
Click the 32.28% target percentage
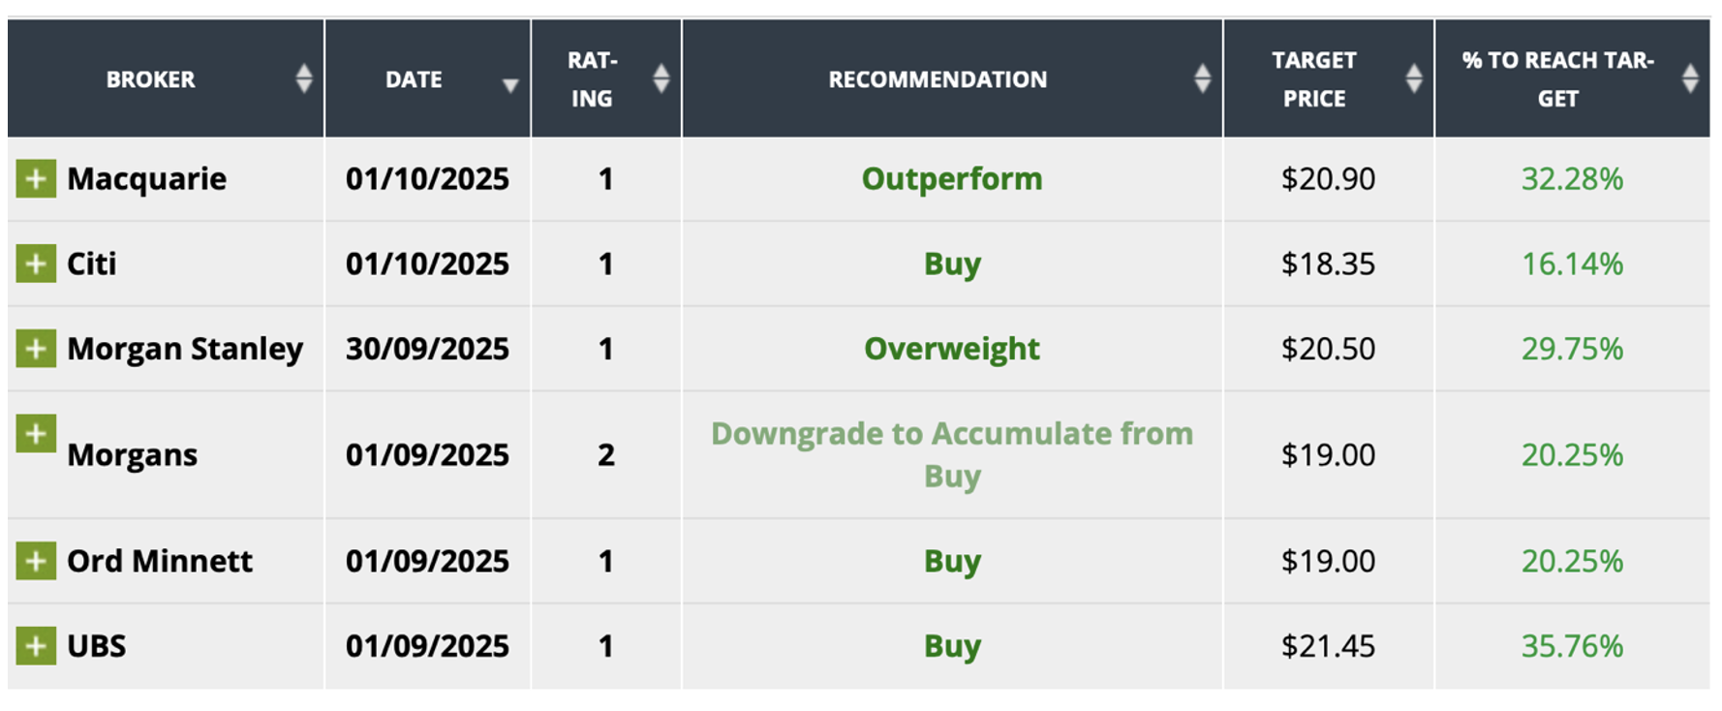coord(1572,179)
